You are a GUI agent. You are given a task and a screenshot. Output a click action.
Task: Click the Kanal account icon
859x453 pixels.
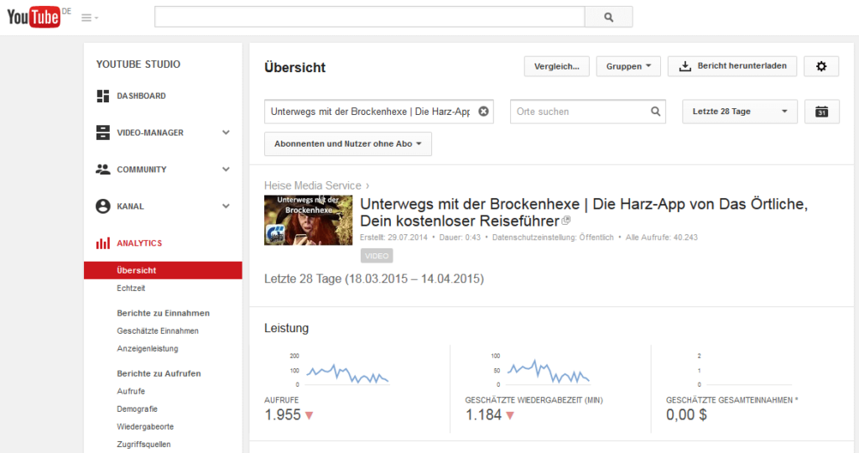point(103,206)
